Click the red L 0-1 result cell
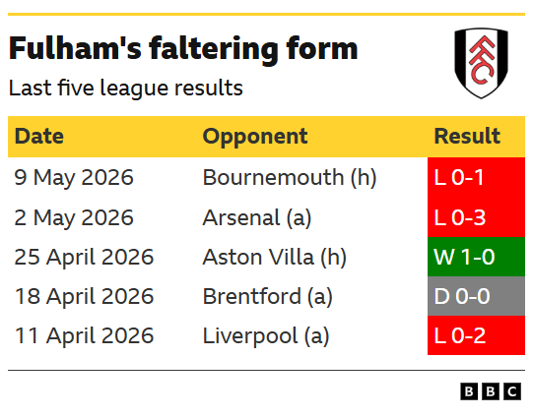Screen dimensions: 533x417 coord(476,177)
